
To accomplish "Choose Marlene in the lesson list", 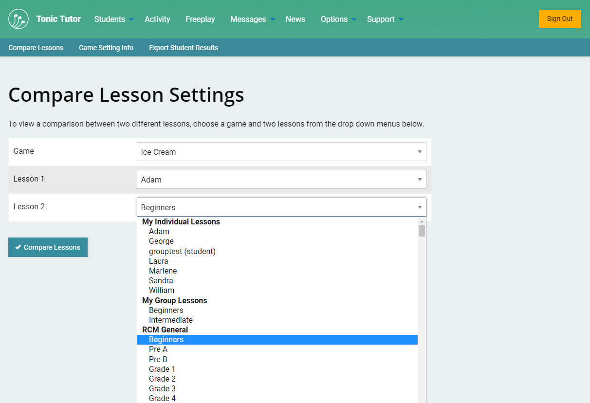I will pyautogui.click(x=163, y=271).
